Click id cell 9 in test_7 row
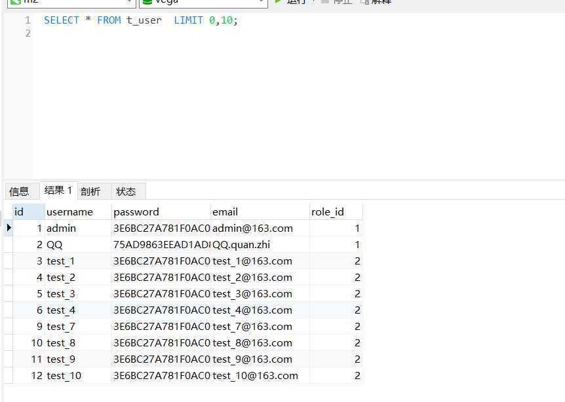This screenshot has height=402, width=565. coord(29,327)
